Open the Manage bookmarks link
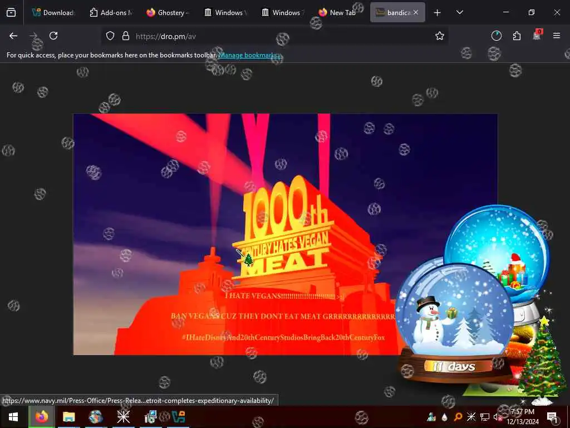570x428 pixels. point(248,55)
